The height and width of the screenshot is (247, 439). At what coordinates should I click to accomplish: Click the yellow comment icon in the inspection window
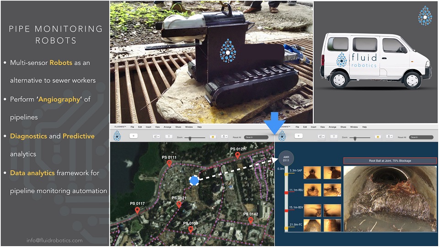377,137
